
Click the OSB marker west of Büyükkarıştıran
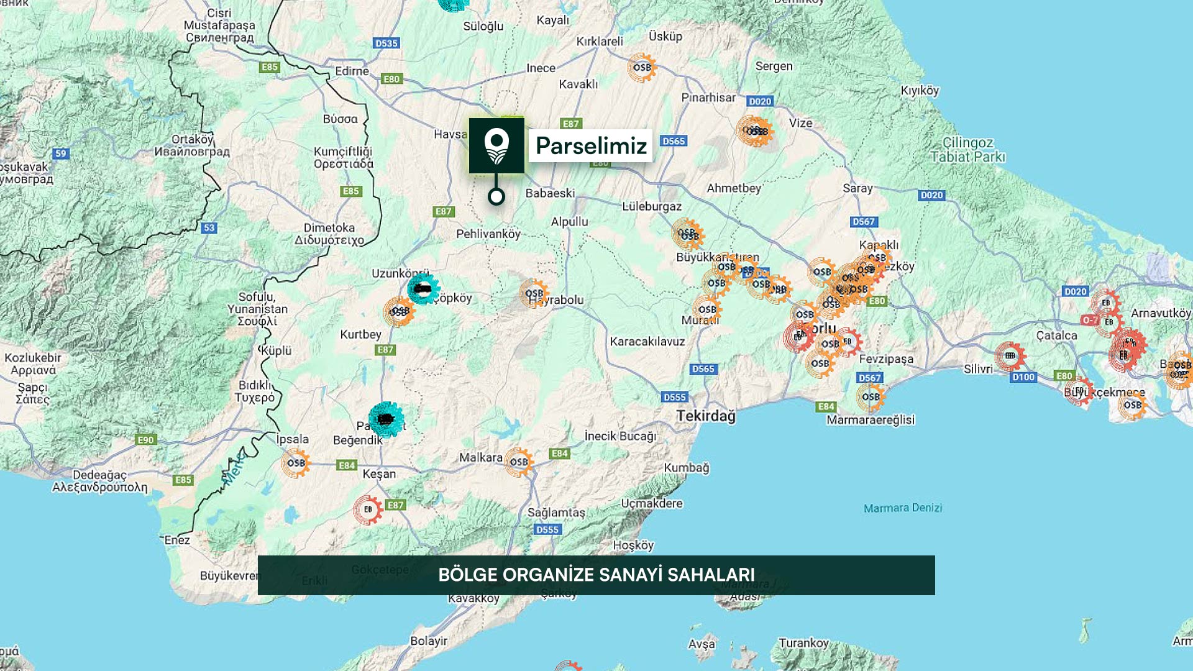pos(687,234)
